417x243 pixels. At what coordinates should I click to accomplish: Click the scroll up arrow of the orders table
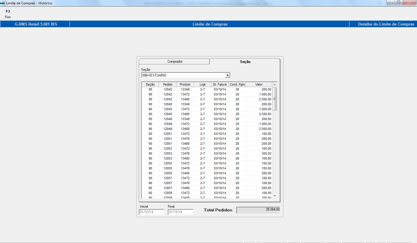point(275,85)
